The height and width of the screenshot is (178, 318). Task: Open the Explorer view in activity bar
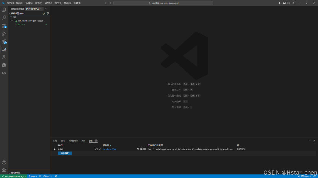pos(4,10)
